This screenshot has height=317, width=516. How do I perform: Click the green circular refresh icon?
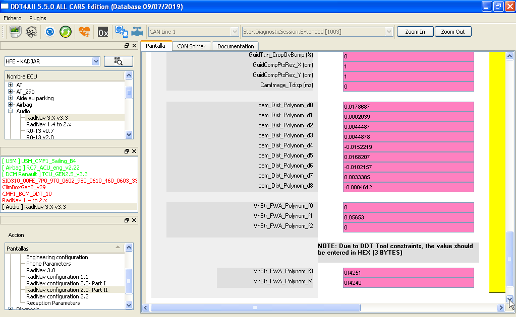66,32
